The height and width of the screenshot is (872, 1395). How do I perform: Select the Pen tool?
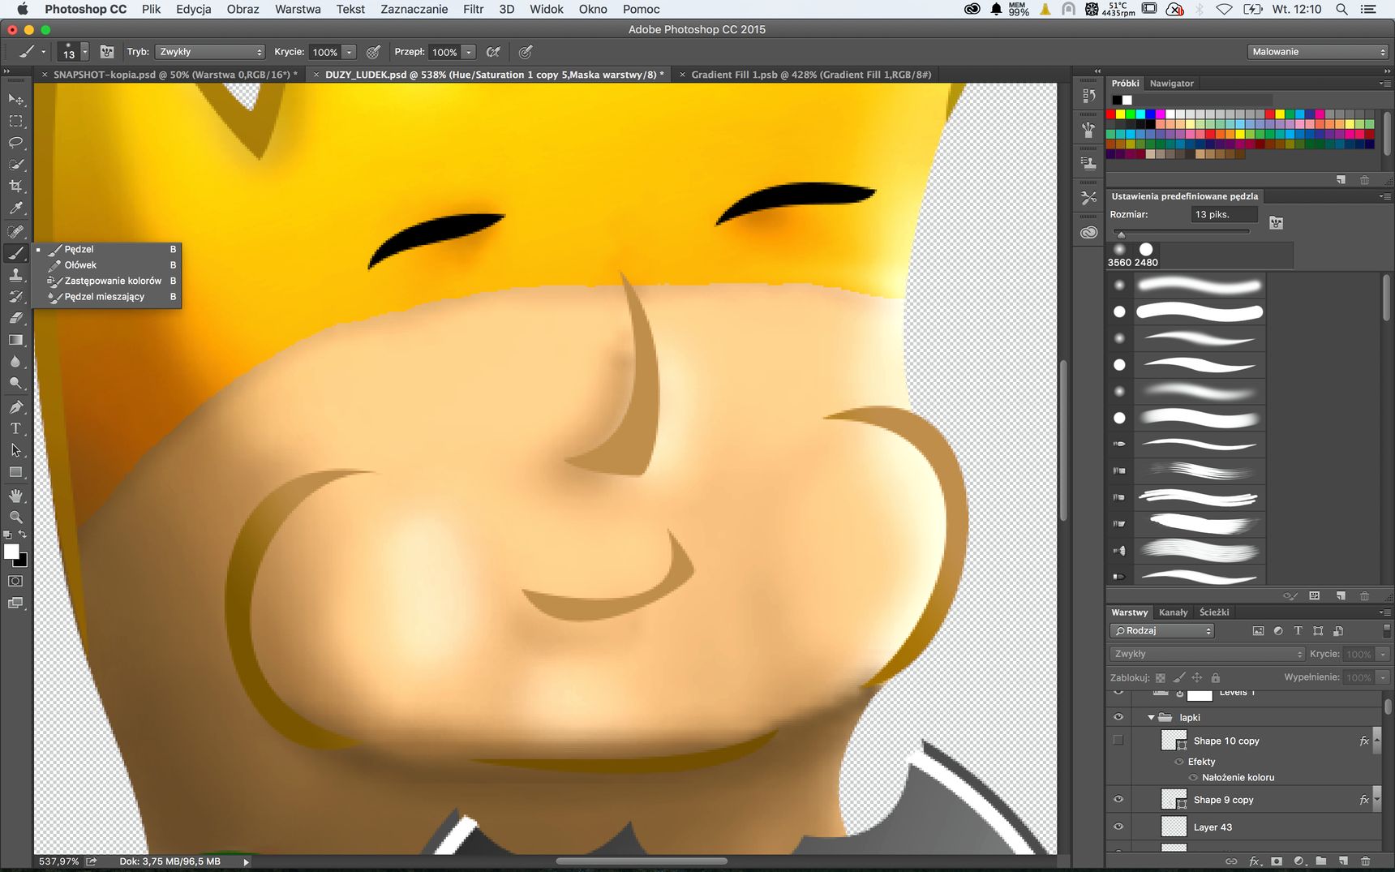pos(16,407)
